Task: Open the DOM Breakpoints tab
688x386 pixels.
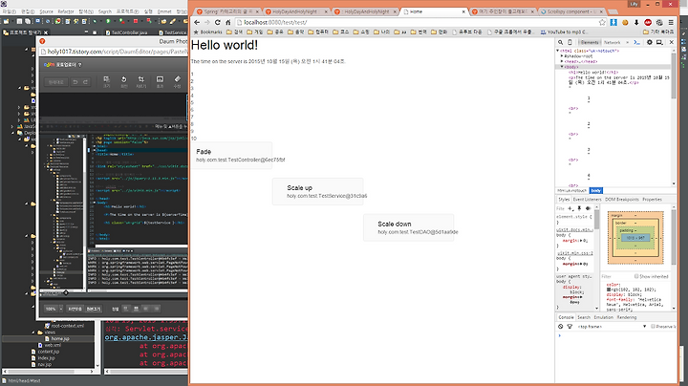Action: coord(622,199)
